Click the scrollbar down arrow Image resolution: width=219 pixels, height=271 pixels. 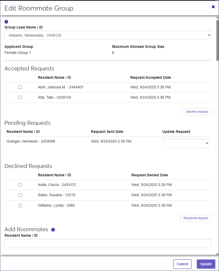pos(217,254)
